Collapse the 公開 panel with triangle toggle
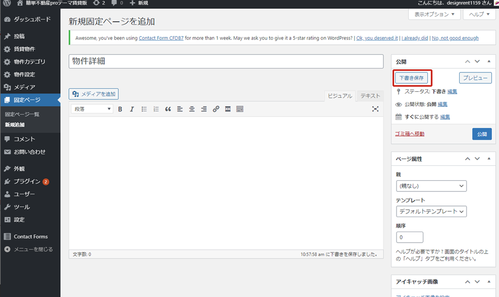 coord(487,61)
